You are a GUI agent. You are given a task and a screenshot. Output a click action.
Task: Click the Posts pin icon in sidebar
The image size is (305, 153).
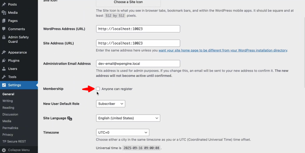point(4,4)
